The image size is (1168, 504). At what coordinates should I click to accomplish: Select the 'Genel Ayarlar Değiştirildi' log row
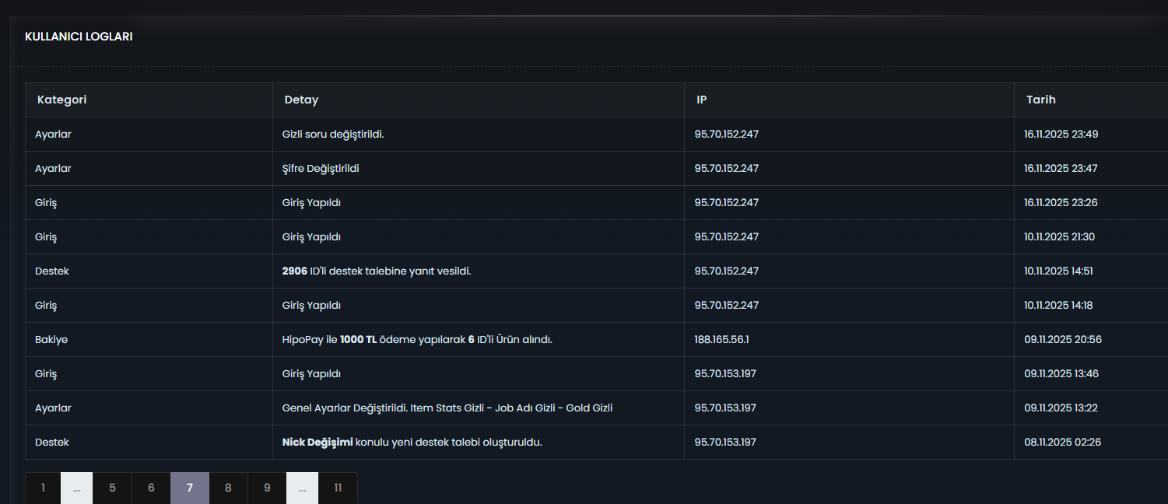(596, 408)
